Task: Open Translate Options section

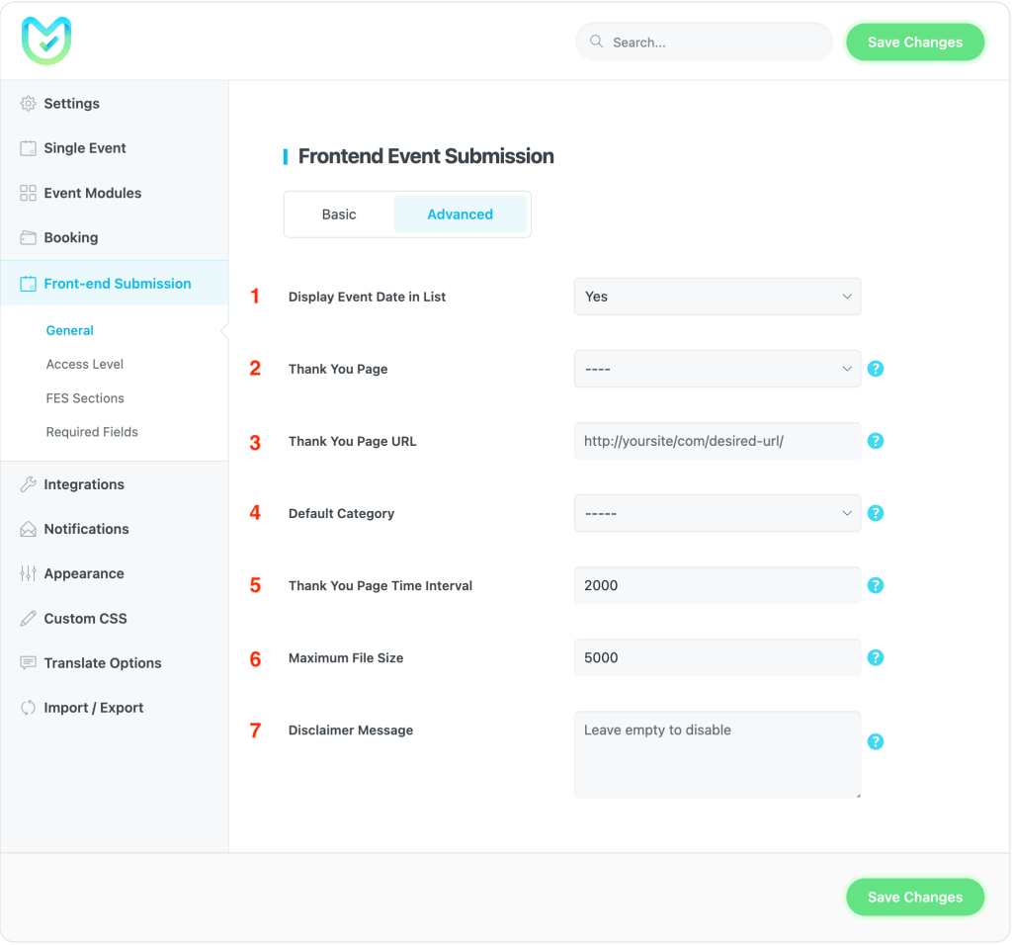Action: [x=115, y=663]
